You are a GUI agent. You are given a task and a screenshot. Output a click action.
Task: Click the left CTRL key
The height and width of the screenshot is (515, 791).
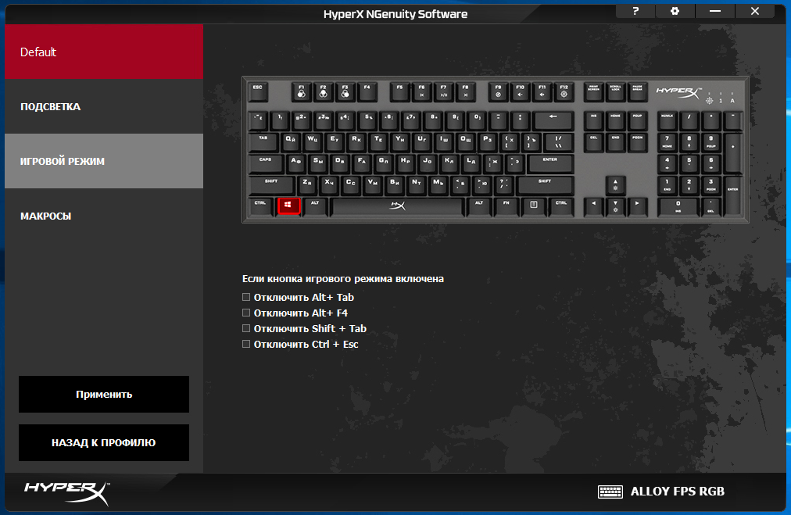[x=260, y=207]
